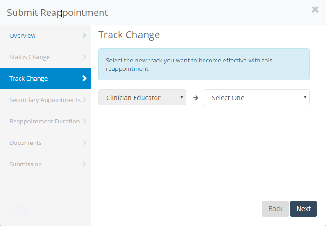Expand the Select One new track dropdown

click(x=257, y=98)
